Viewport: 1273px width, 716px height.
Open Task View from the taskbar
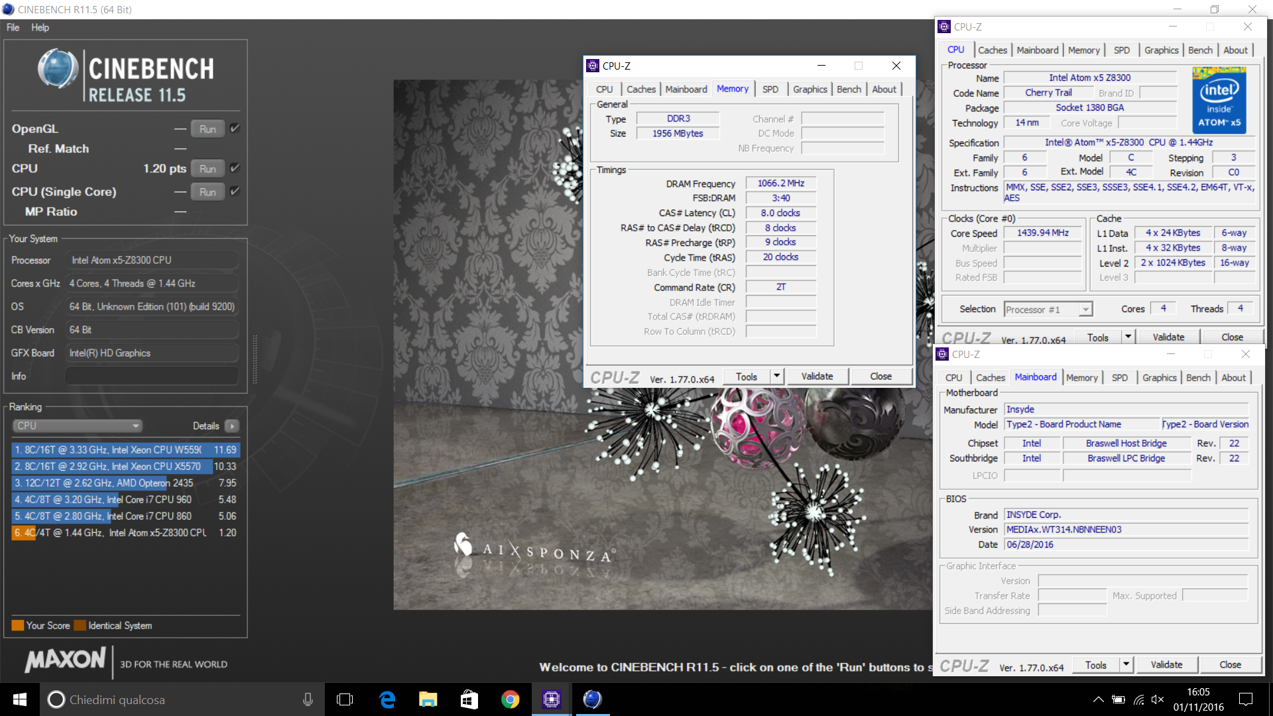345,699
